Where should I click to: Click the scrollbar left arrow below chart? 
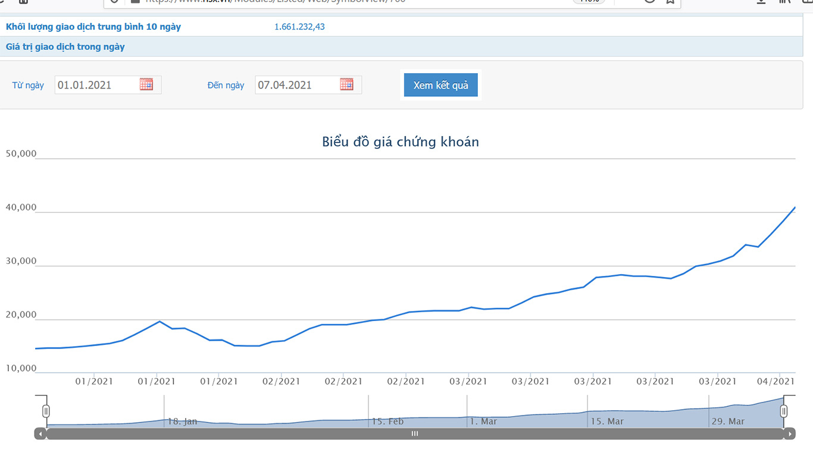click(40, 434)
